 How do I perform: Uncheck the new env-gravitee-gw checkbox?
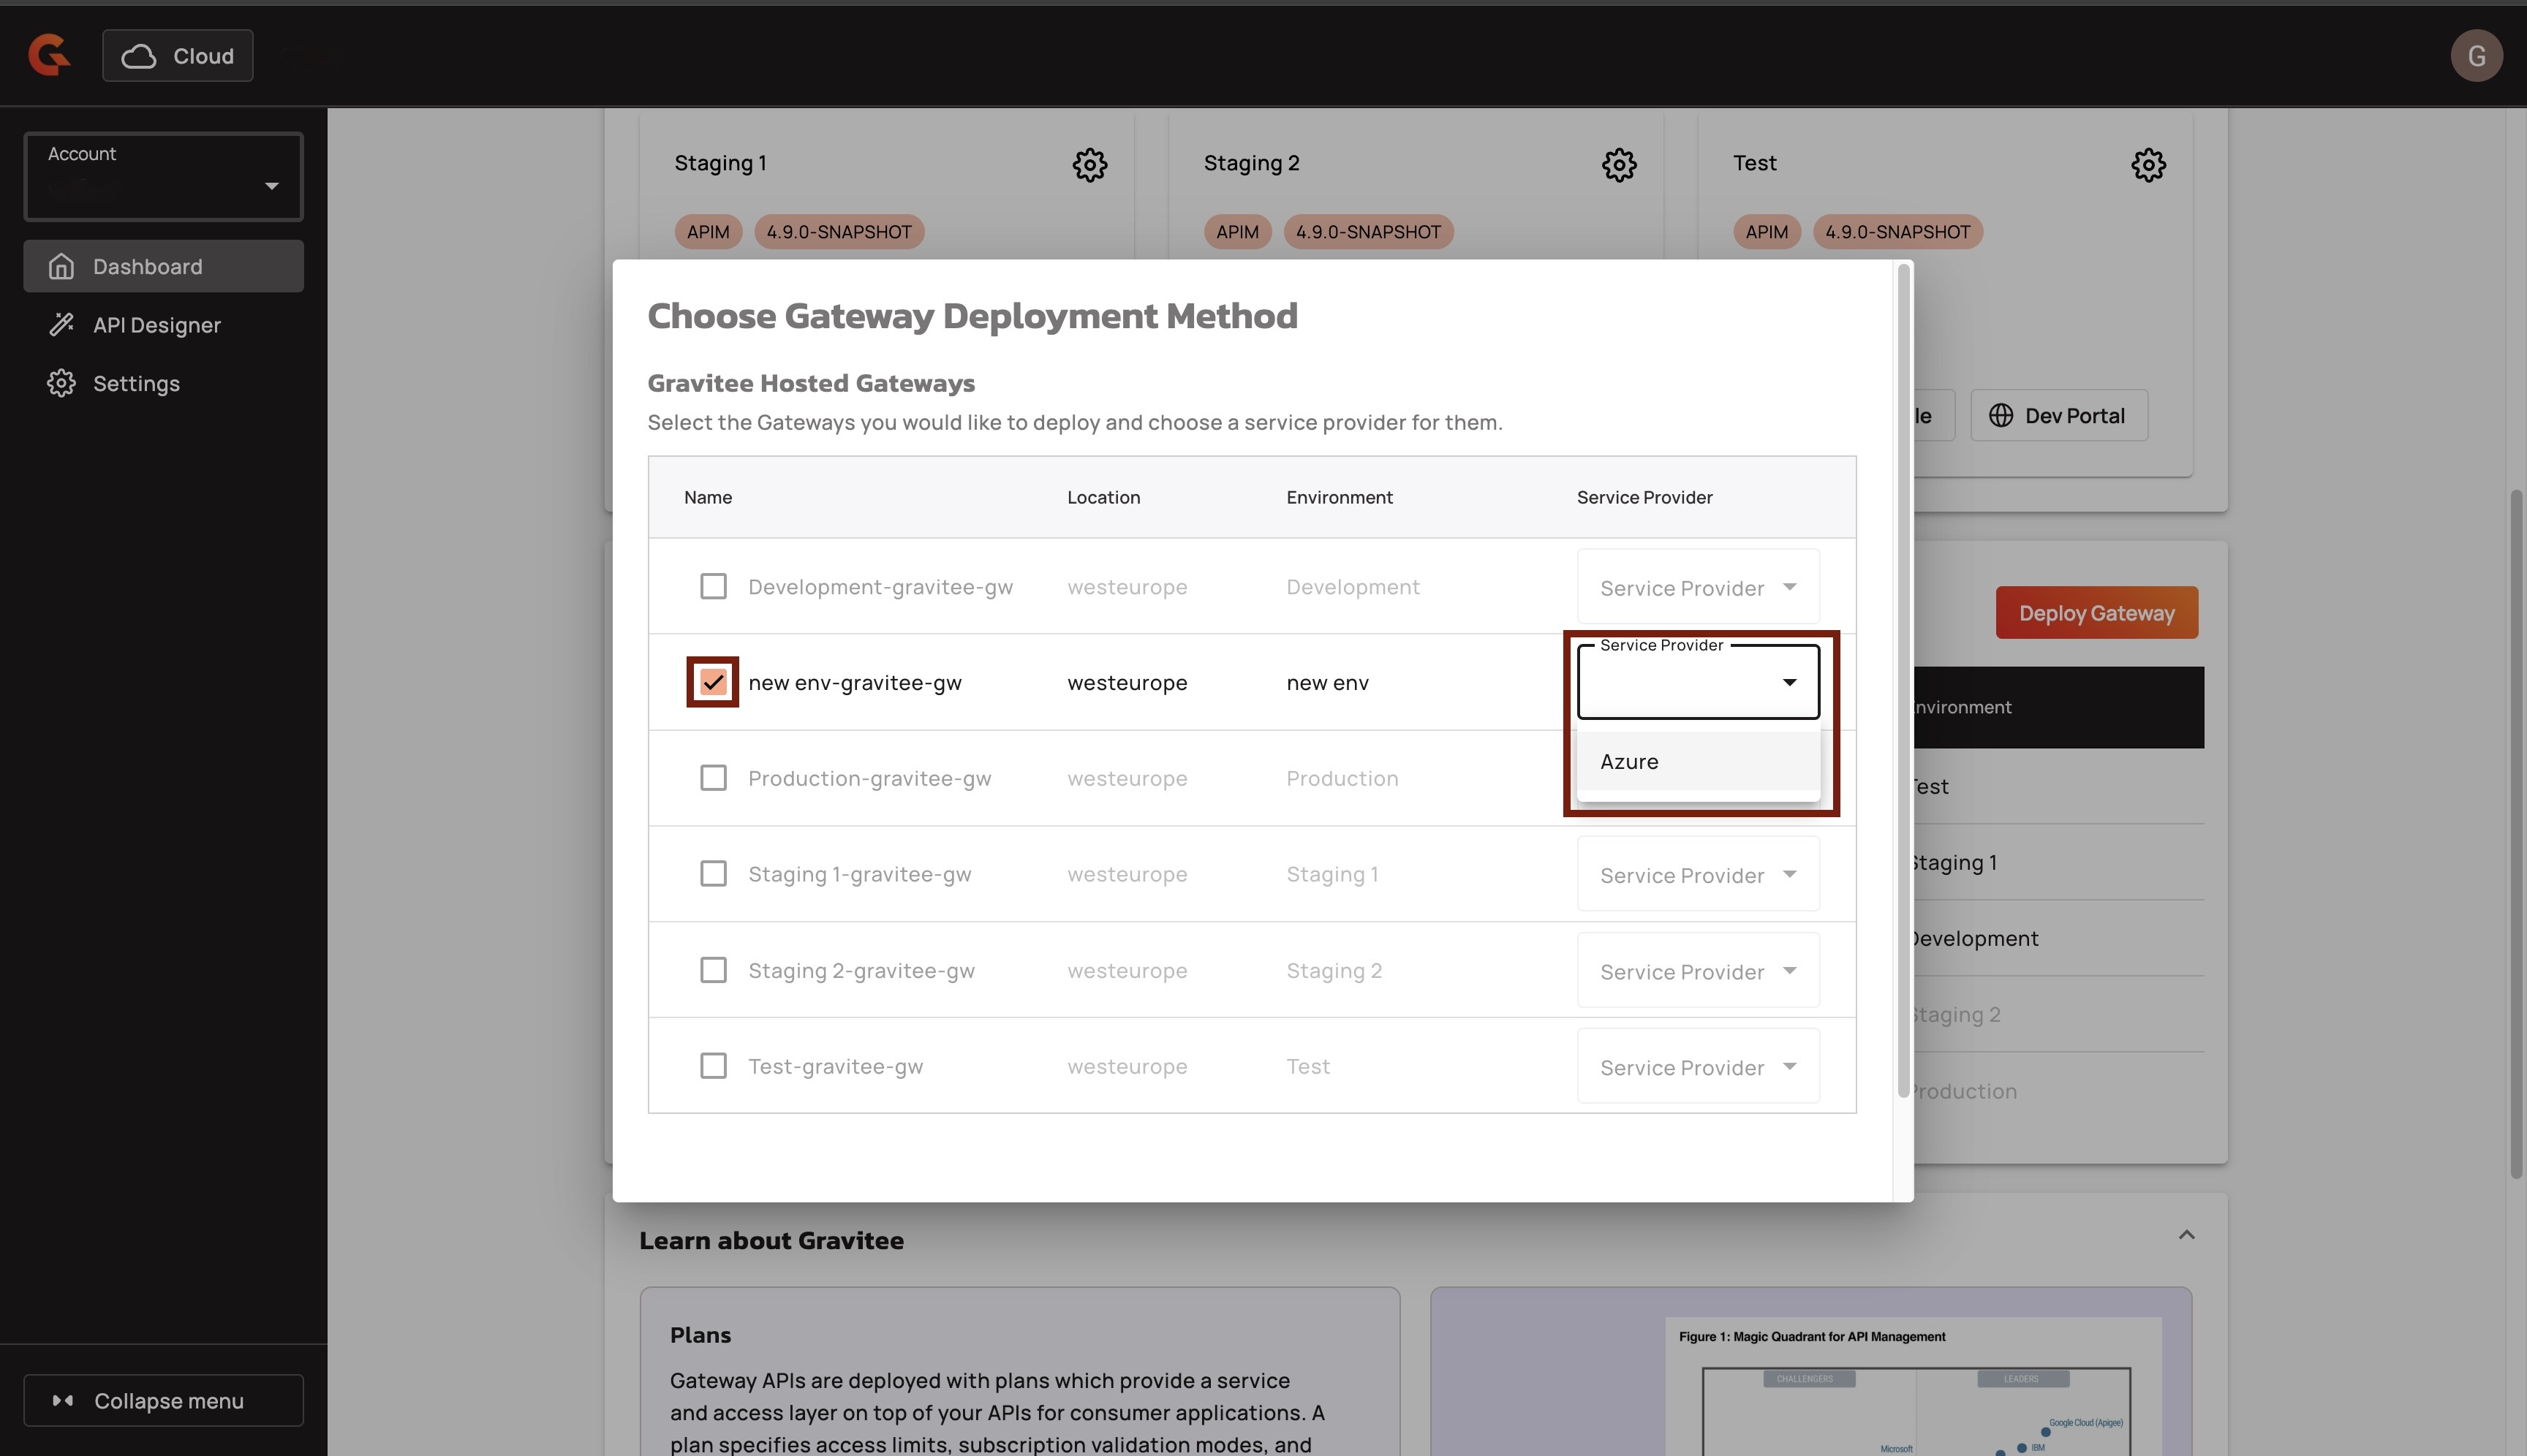[x=712, y=683]
